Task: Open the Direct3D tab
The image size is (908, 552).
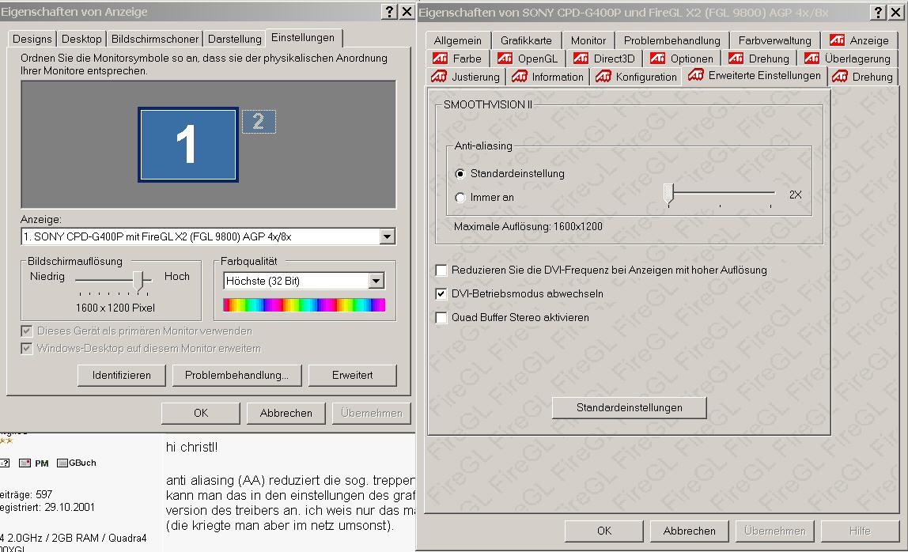Action: coord(604,59)
